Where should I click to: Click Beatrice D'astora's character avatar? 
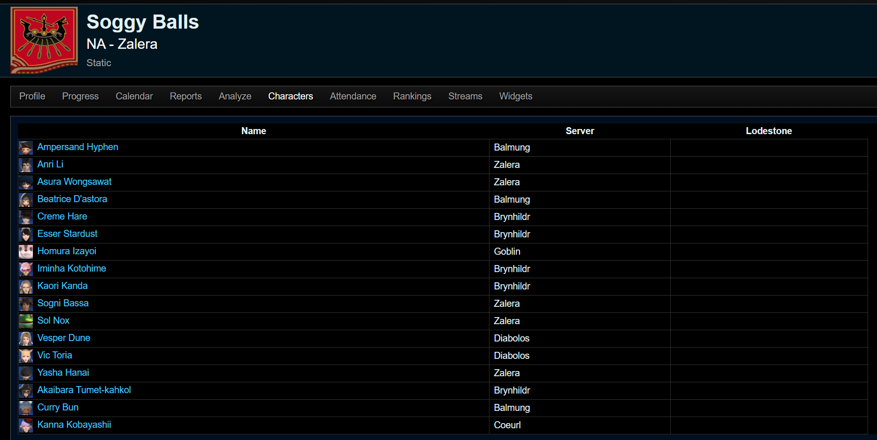[x=26, y=200]
